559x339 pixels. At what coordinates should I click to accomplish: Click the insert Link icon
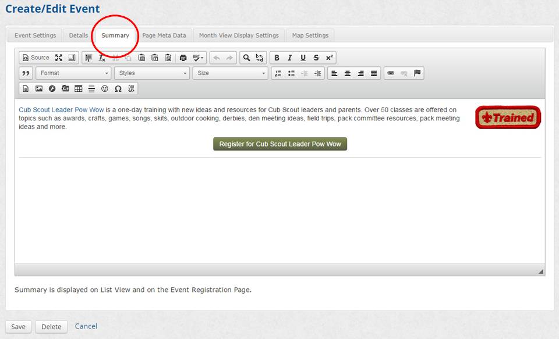[x=391, y=73]
